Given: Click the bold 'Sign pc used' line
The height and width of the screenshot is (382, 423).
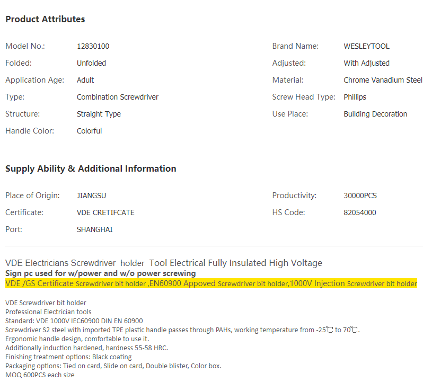Looking at the screenshot, I should [100, 273].
